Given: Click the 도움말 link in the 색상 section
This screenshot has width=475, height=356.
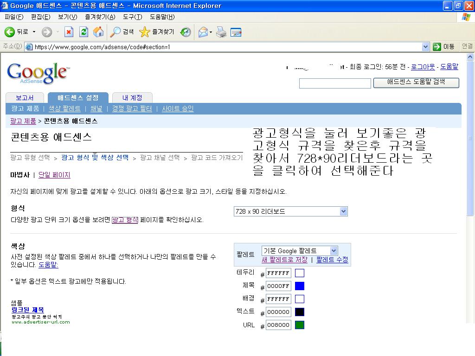Looking at the screenshot, I should (48, 265).
